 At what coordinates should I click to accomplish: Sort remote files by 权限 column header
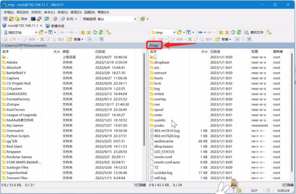(261, 52)
